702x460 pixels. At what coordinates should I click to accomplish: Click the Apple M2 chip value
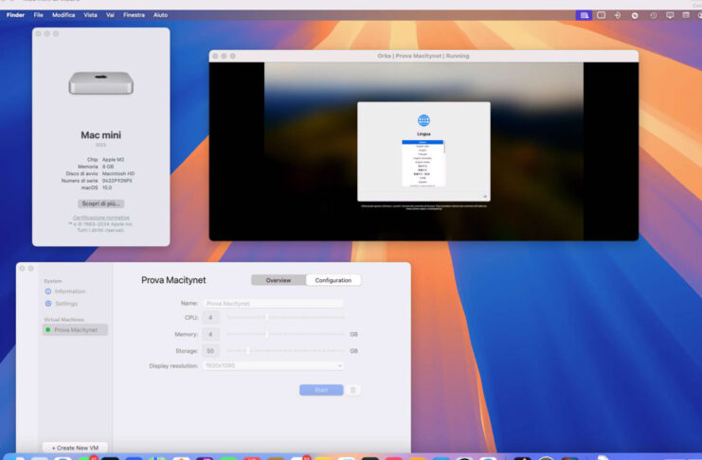pos(114,159)
